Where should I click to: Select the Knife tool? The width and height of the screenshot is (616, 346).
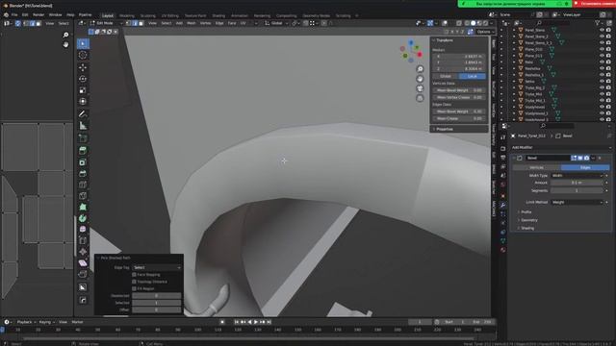point(83,196)
